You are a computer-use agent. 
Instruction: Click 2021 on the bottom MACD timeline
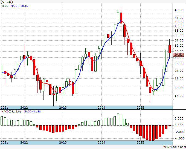[5, 143]
